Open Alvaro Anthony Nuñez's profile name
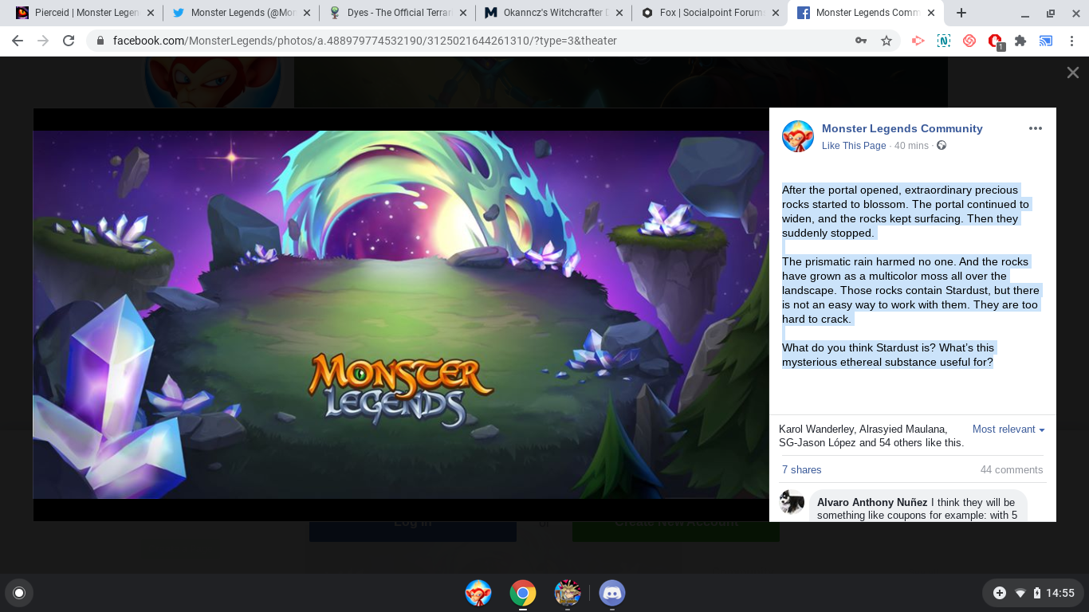Viewport: 1089px width, 612px height. (872, 502)
